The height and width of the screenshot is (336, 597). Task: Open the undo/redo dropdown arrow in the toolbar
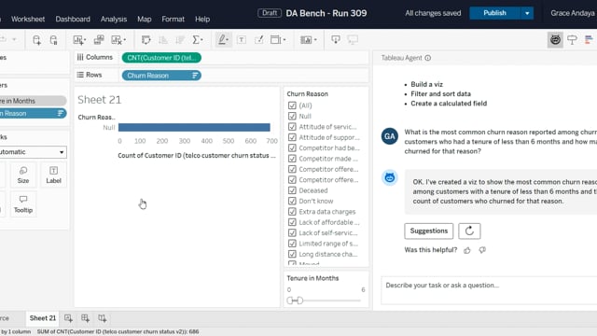click(x=15, y=39)
